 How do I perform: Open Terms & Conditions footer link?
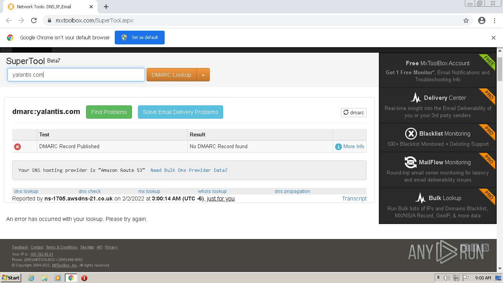click(x=62, y=247)
